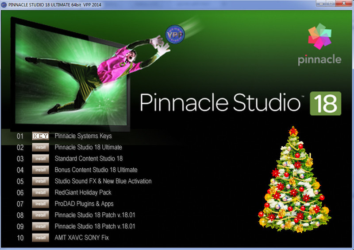This screenshot has height=250, width=354.
Task: Select the 'Standard Content Studio 18' label
Action: pos(88,159)
